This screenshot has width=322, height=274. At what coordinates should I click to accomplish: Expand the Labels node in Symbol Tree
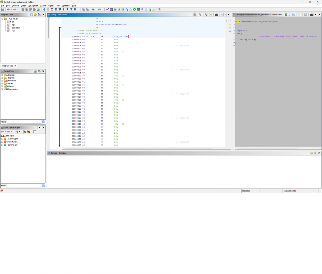tap(2, 83)
